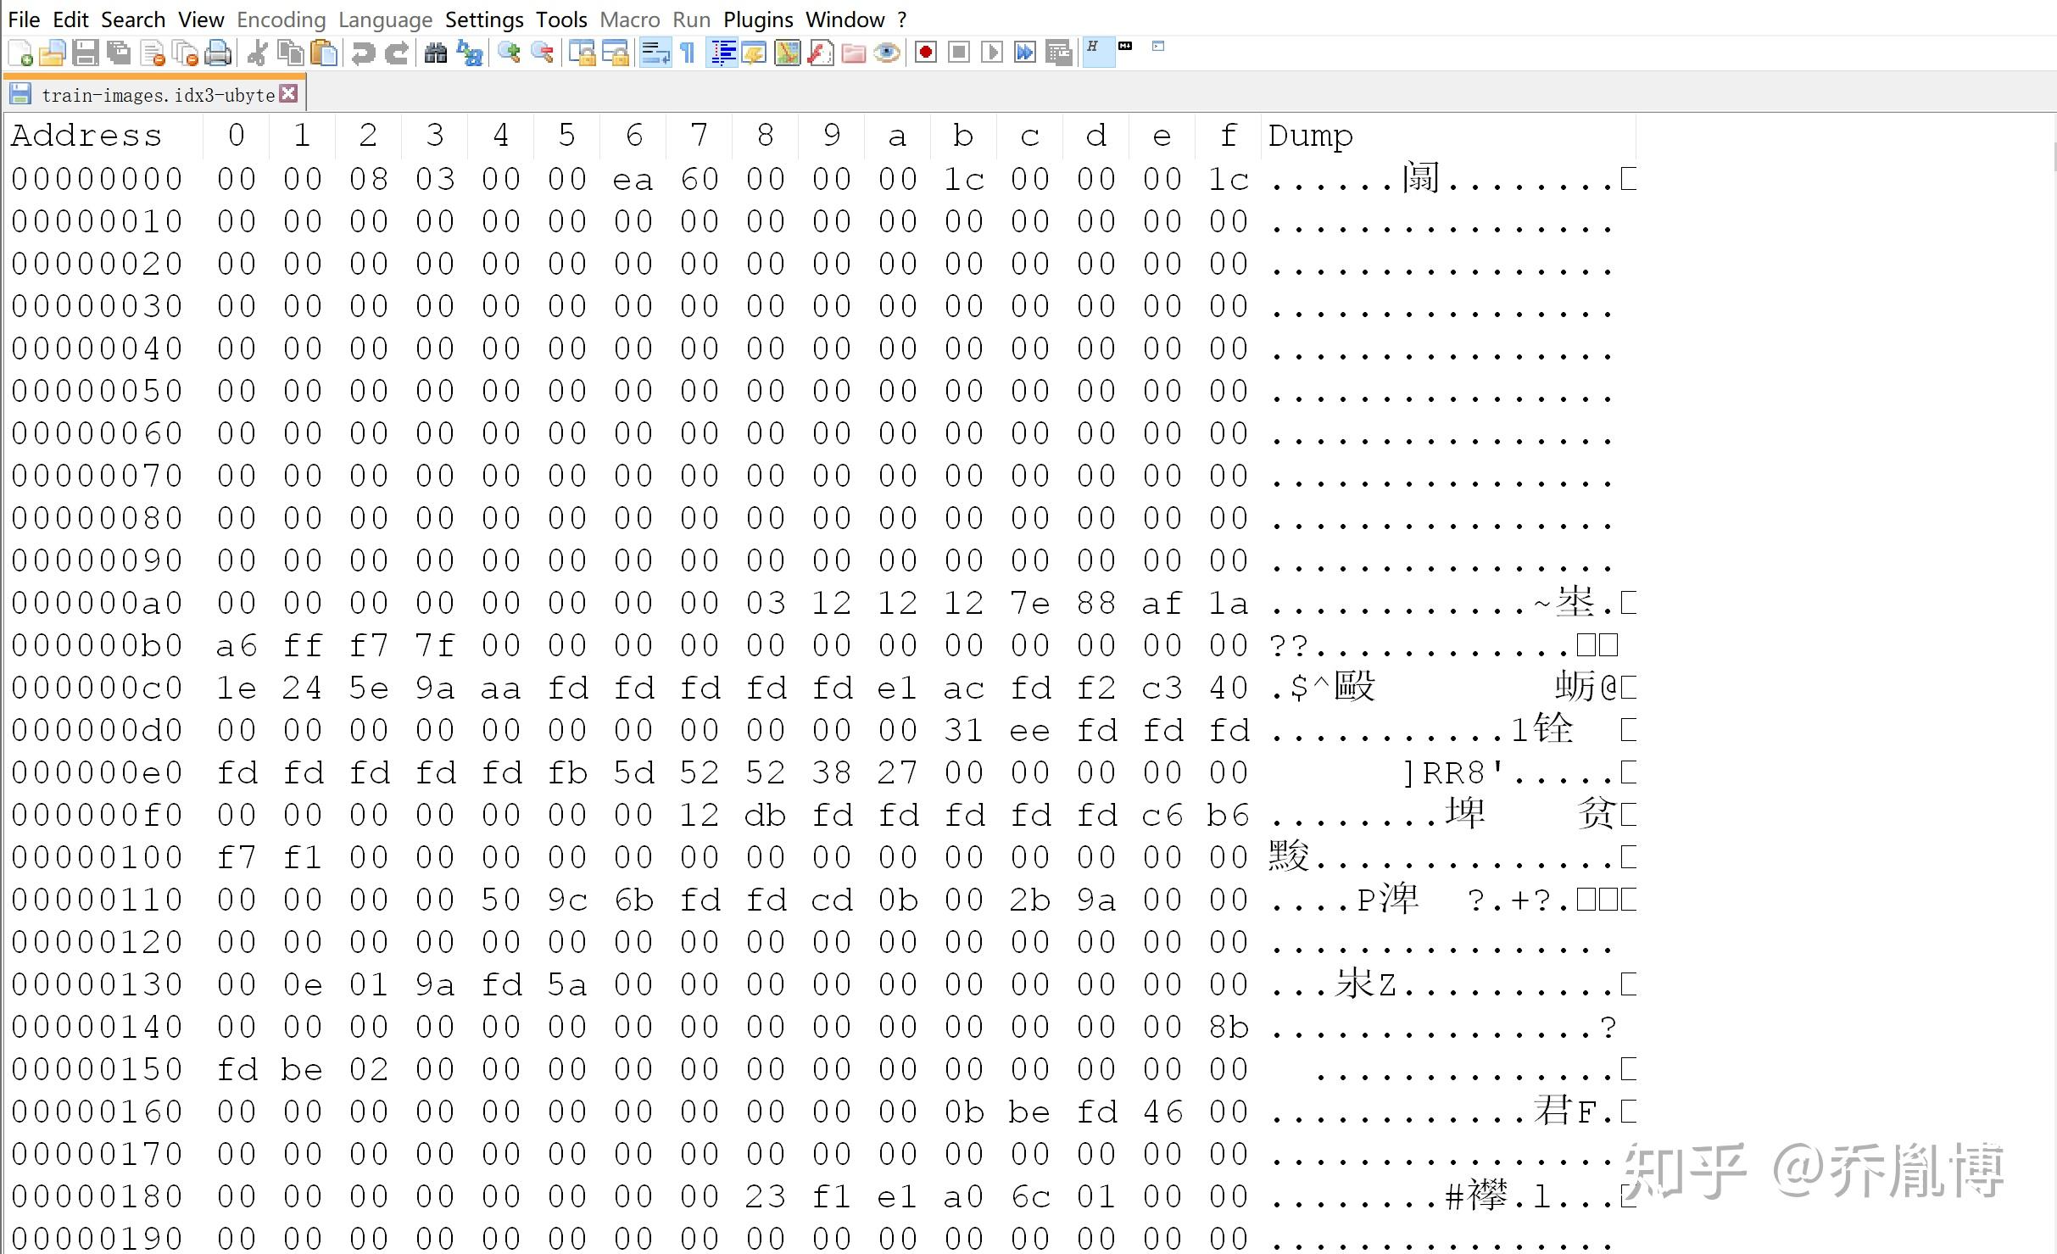The width and height of the screenshot is (2057, 1254).
Task: Toggle Show all characters pilcrow icon
Action: pyautogui.click(x=688, y=53)
